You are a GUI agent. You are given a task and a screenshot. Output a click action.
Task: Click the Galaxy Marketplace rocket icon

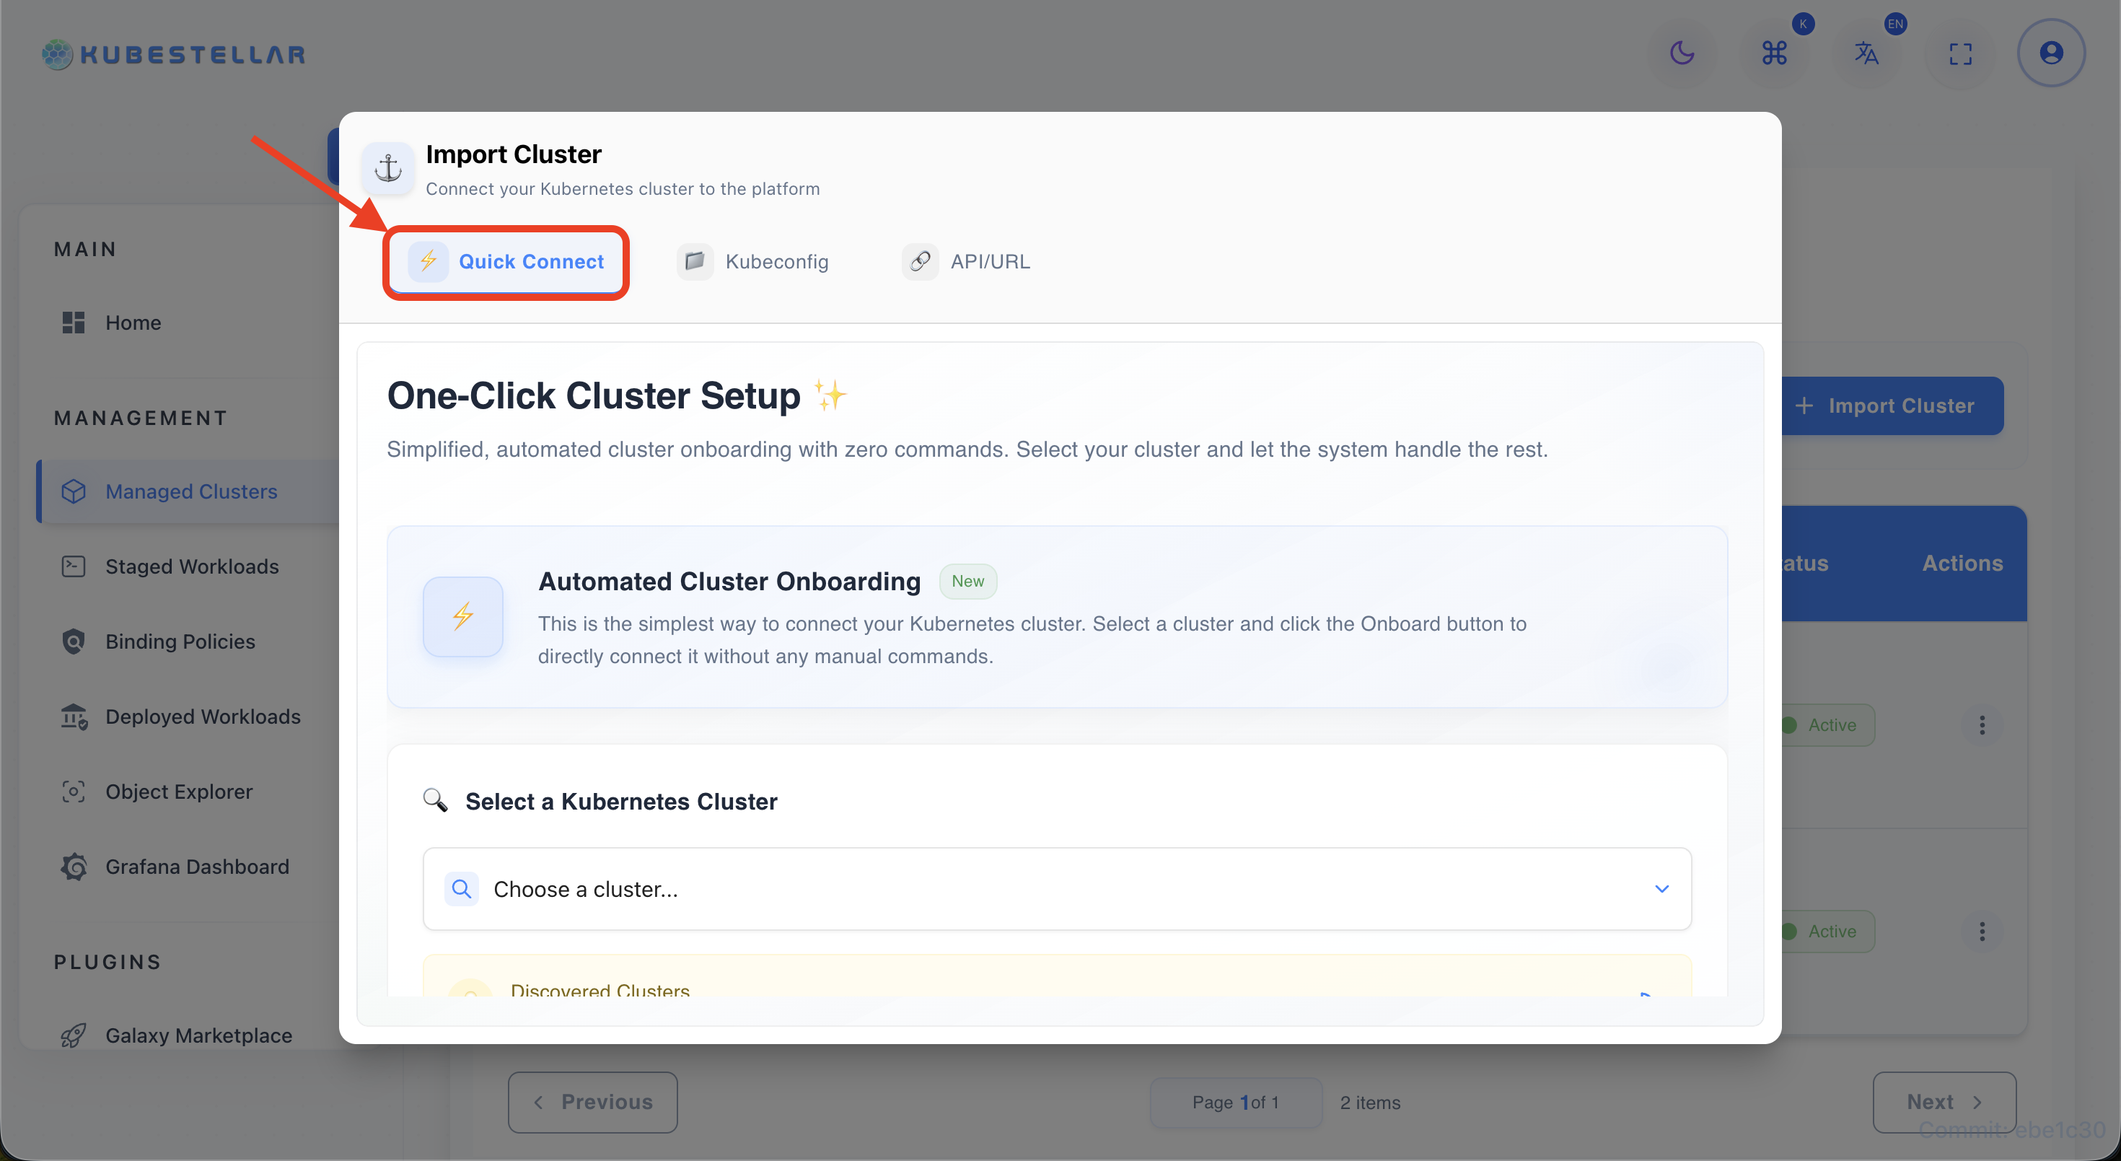coord(74,1035)
